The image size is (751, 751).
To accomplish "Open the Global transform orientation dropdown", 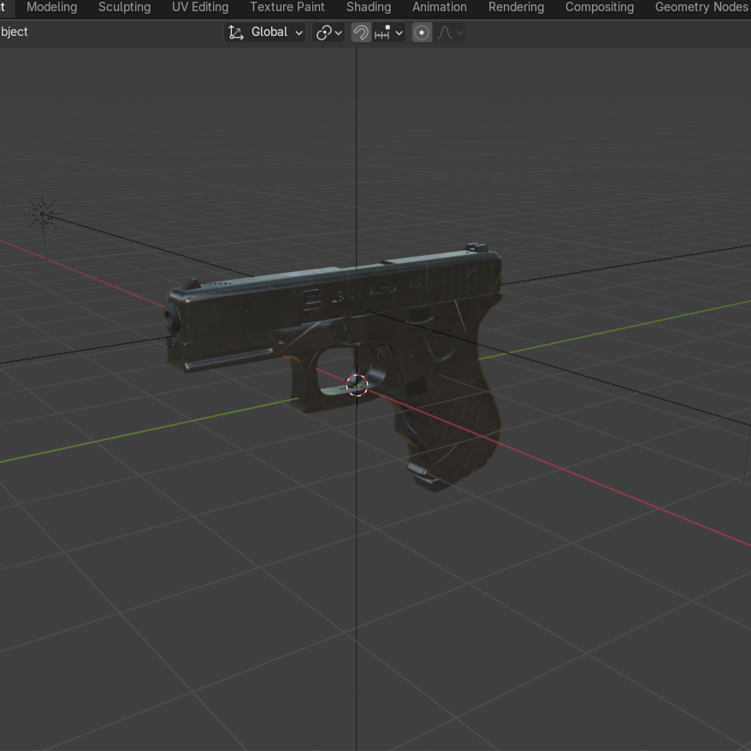I will click(x=265, y=33).
